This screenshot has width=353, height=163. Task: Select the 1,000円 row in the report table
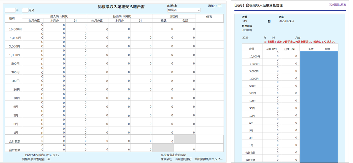(114, 53)
